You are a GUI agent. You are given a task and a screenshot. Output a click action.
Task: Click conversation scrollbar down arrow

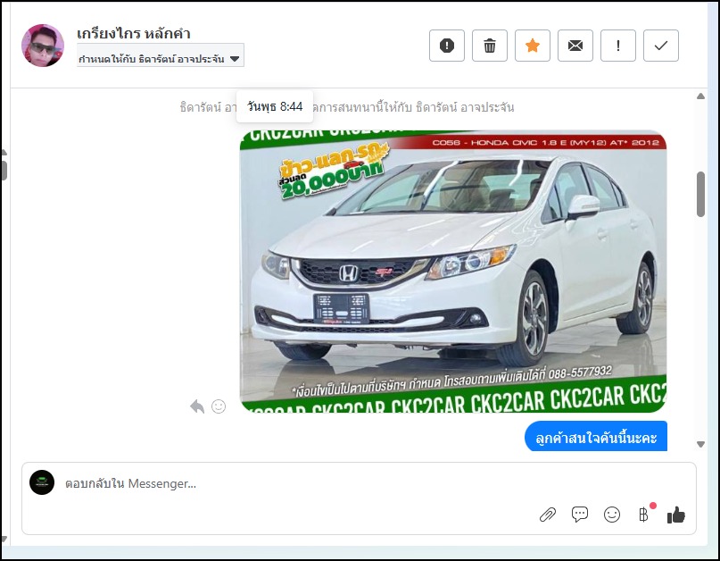coord(700,444)
